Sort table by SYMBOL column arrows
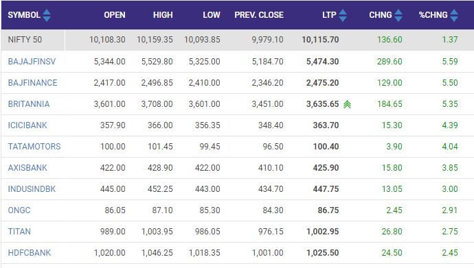474x268 pixels. 47,15
